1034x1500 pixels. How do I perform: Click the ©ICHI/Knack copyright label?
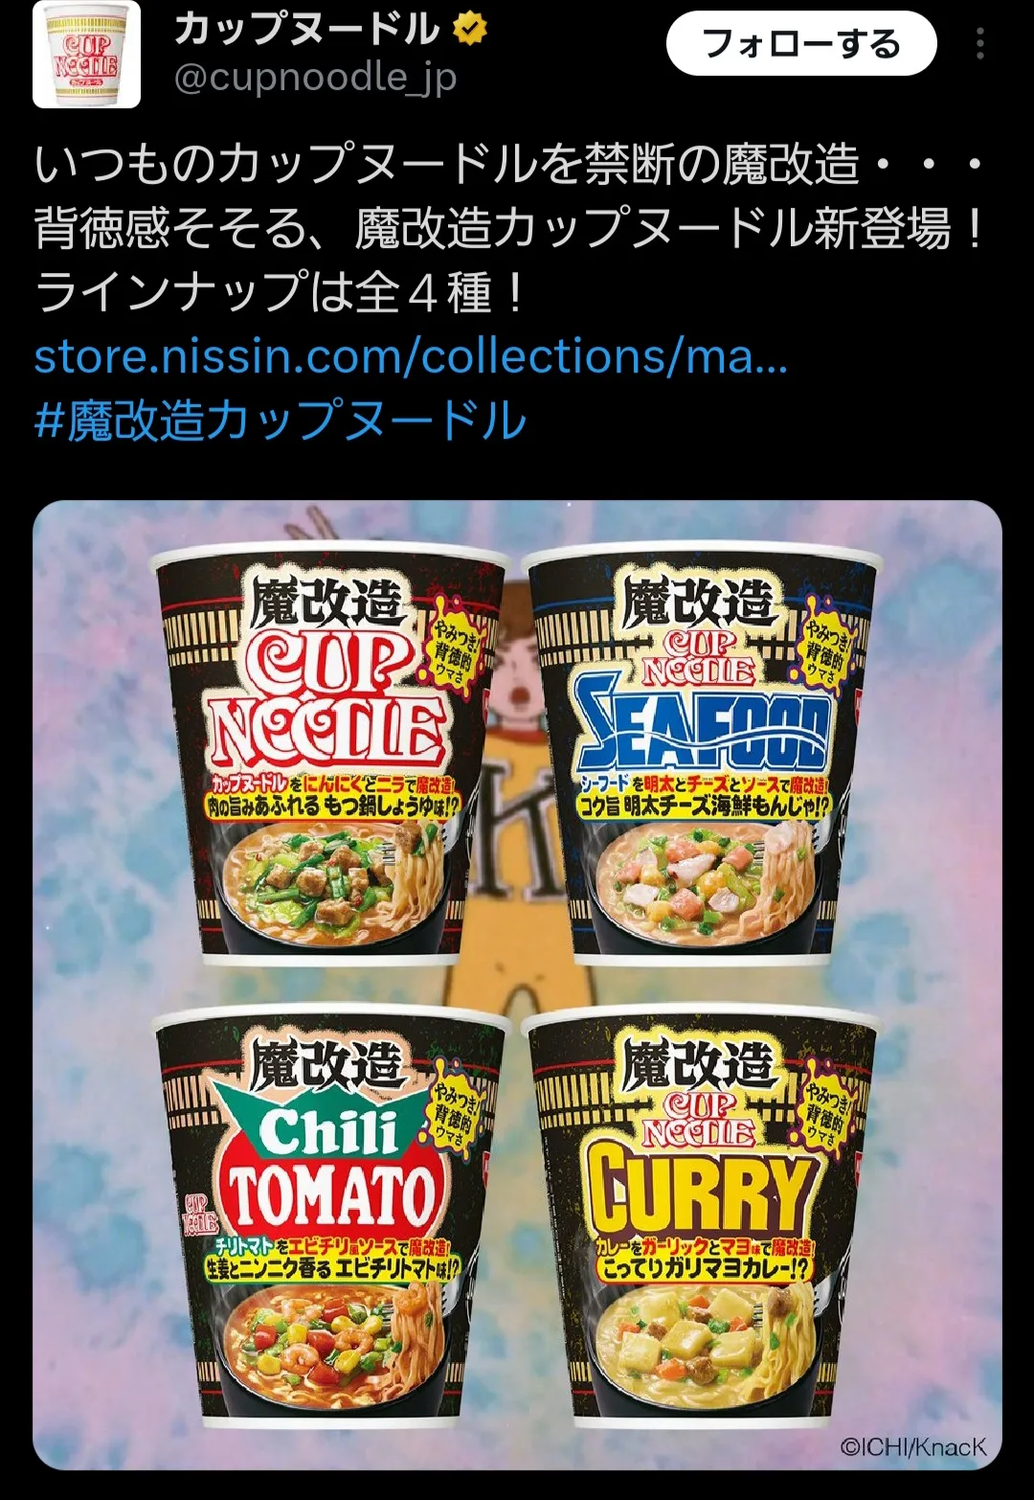click(912, 1446)
